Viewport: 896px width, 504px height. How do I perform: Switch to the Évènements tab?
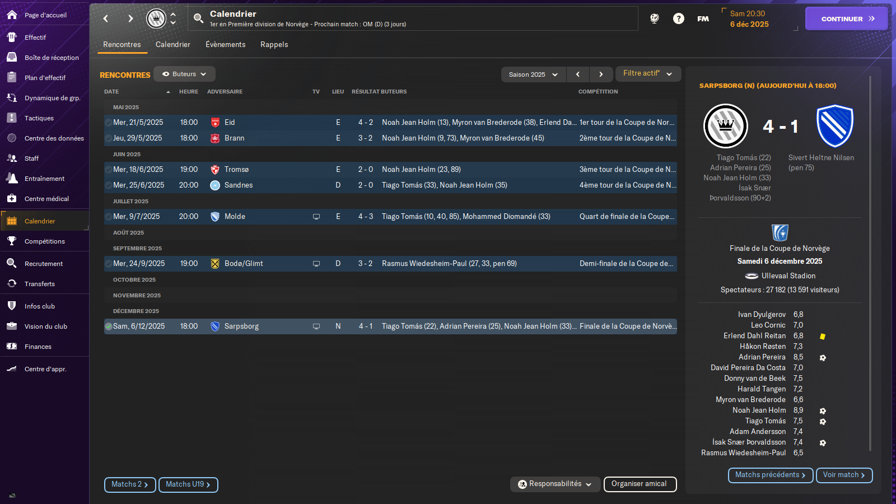point(225,45)
